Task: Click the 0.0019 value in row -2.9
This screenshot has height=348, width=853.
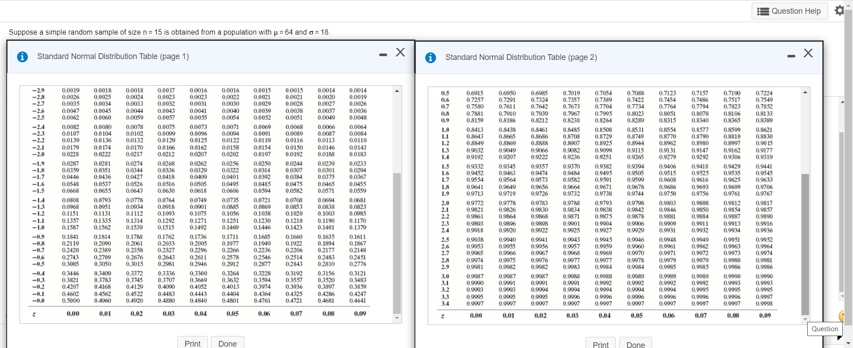Action: [x=71, y=90]
